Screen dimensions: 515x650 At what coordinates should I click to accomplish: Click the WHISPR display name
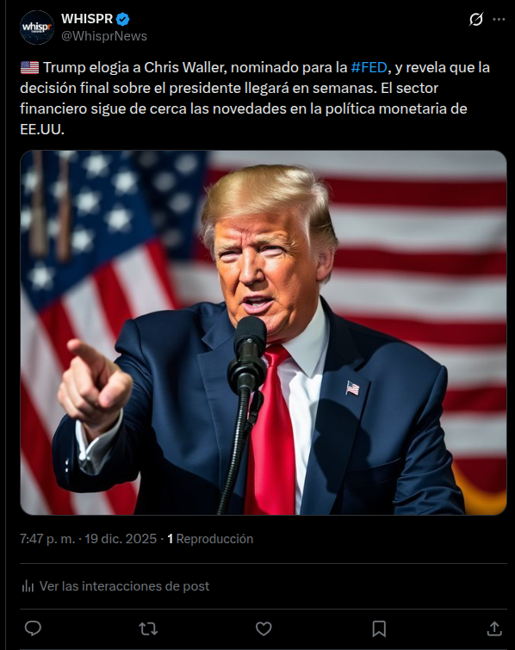point(87,19)
